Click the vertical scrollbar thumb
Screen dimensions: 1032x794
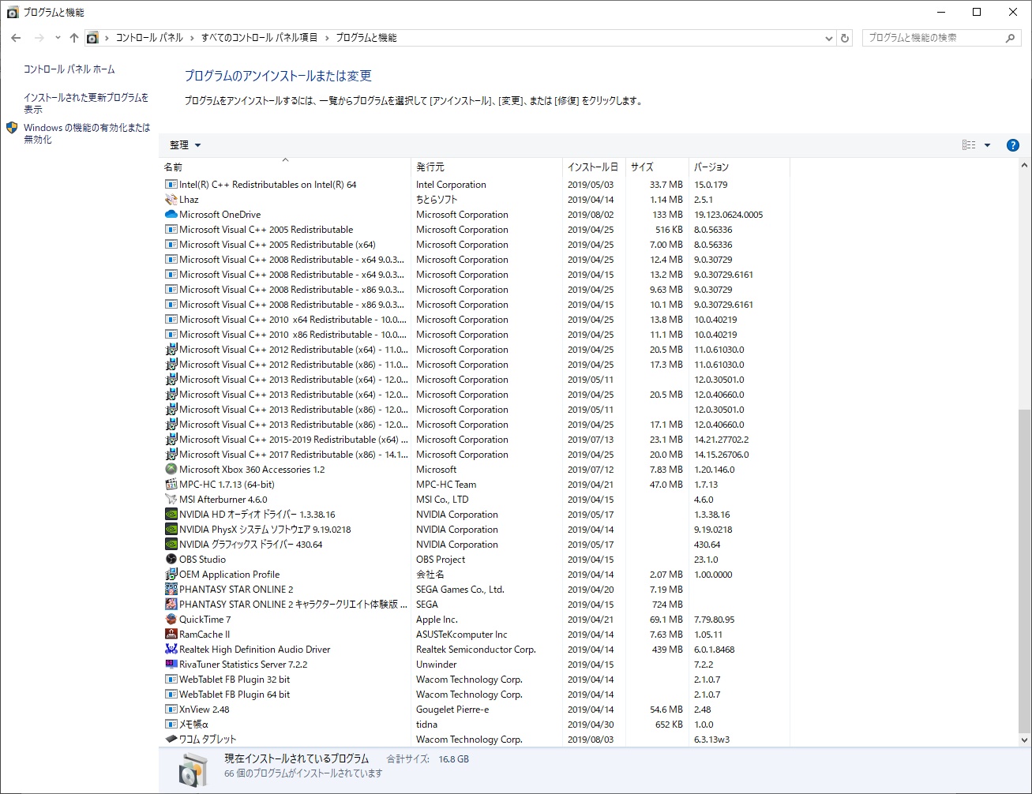tap(1025, 570)
